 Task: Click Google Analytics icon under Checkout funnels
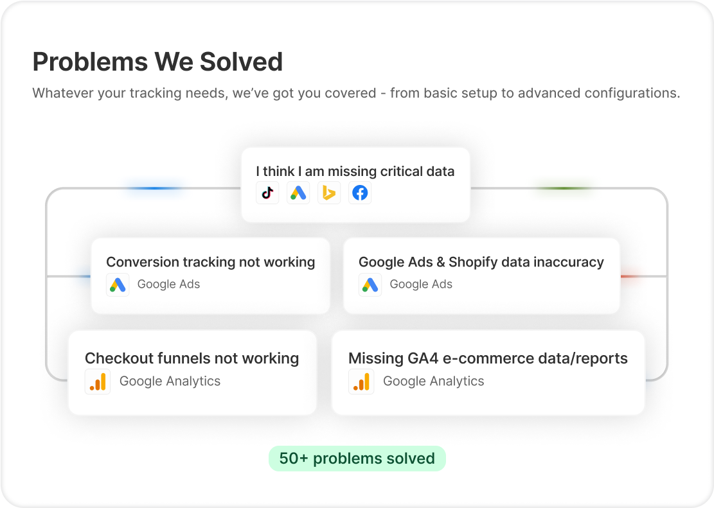tap(98, 381)
